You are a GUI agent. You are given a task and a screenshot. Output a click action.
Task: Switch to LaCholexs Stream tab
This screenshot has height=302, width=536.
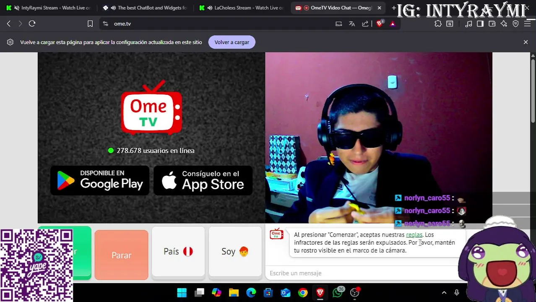(242, 8)
